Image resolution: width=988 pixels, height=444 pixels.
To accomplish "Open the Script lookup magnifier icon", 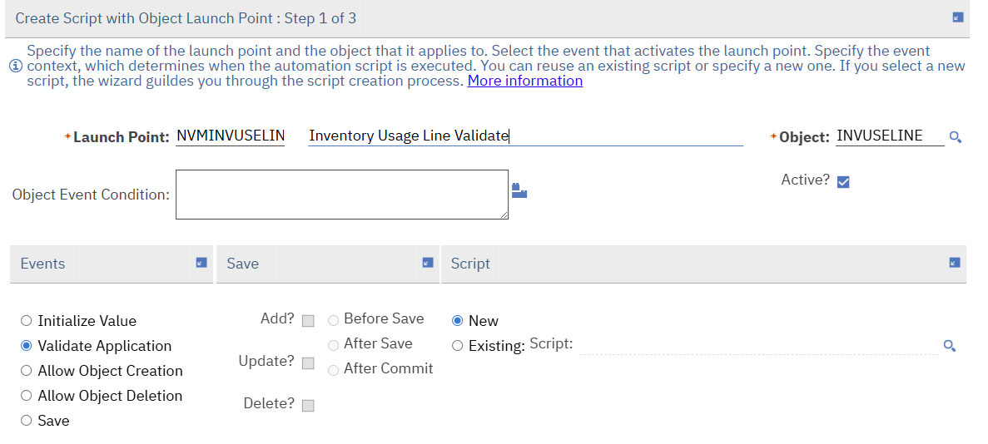I will [949, 346].
